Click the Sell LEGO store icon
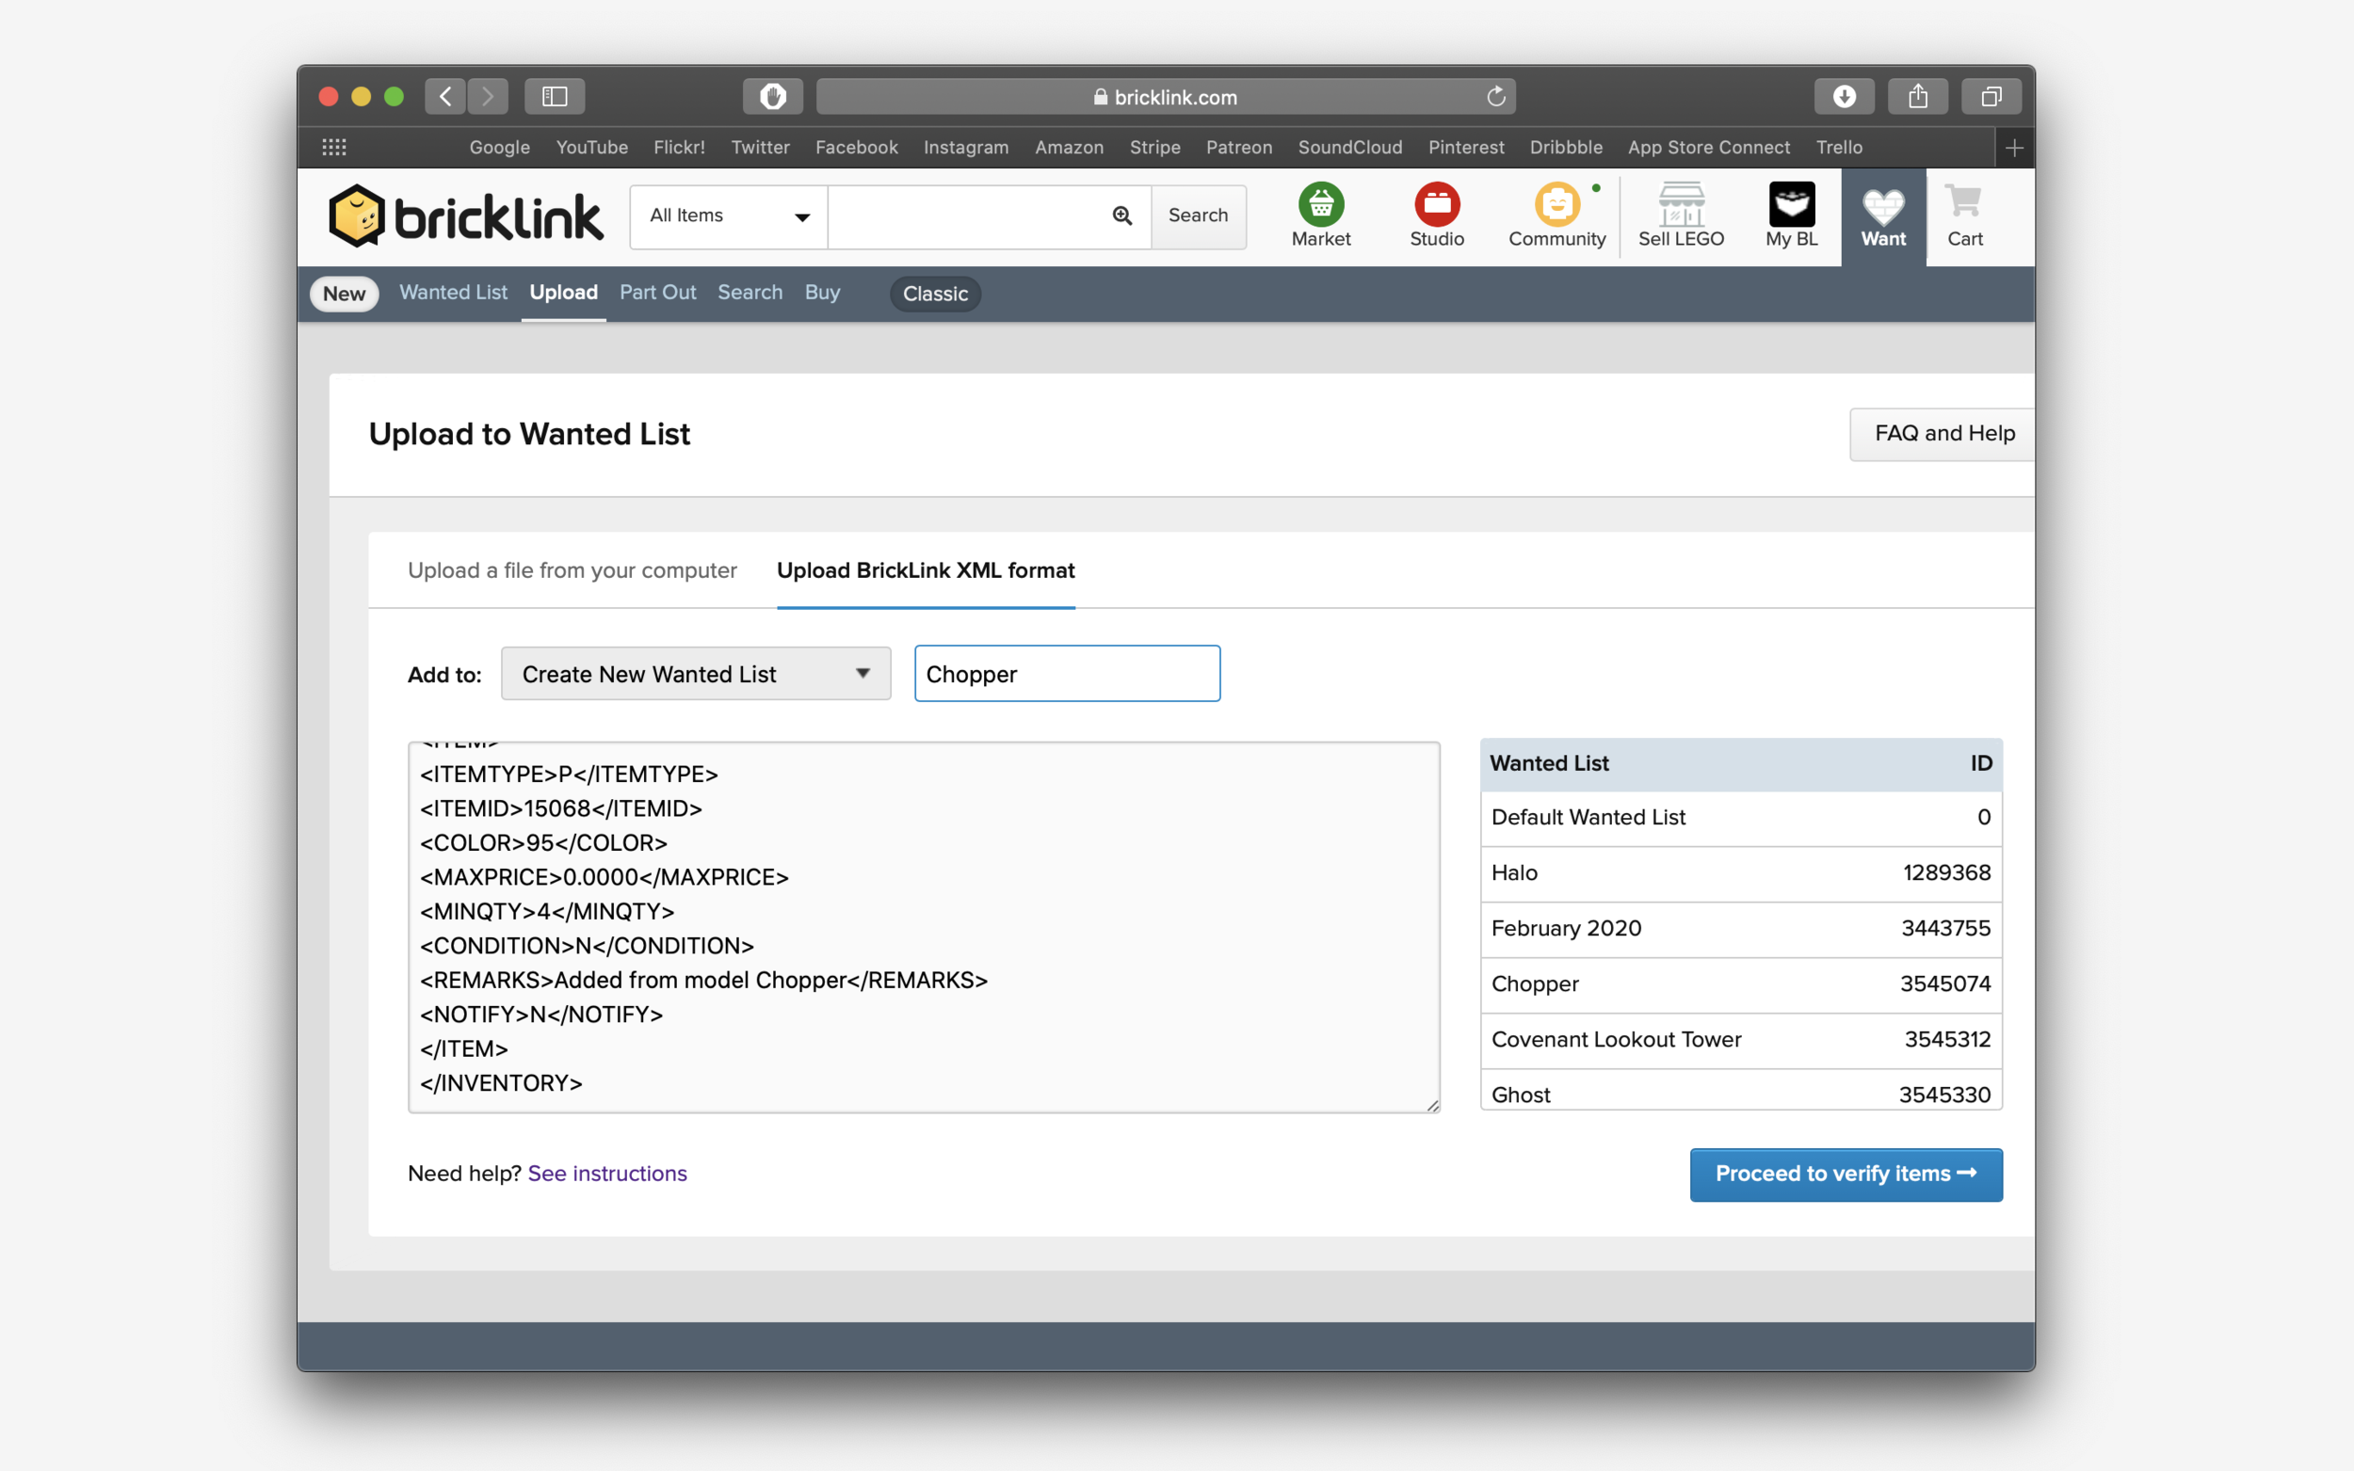Image resolution: width=2354 pixels, height=1471 pixels. tap(1681, 205)
